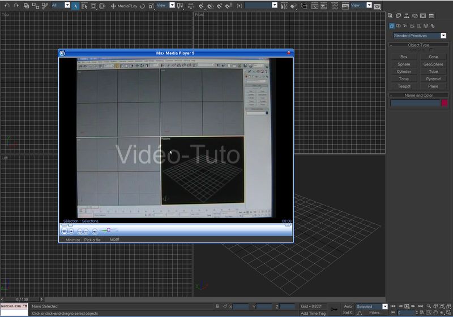453x317 pixels.
Task: Activate the Select Object arrow tool
Action: (x=75, y=6)
